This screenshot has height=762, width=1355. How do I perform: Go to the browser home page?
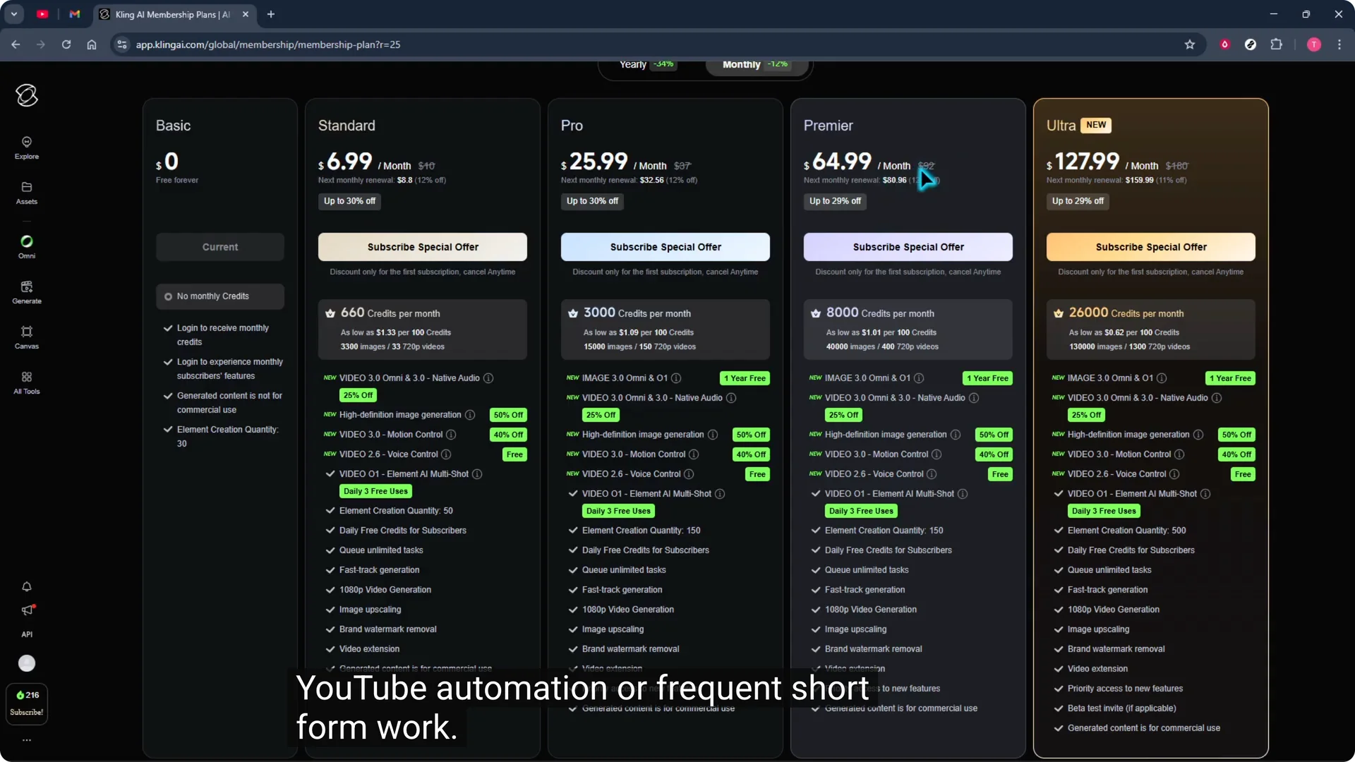pyautogui.click(x=92, y=44)
